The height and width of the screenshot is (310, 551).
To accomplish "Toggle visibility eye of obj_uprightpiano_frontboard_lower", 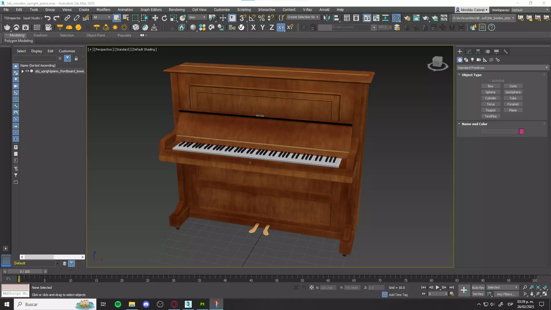I will 27,71.
